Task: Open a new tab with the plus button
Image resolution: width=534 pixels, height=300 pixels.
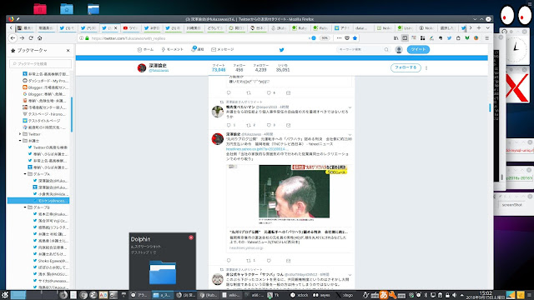Action: [x=479, y=27]
